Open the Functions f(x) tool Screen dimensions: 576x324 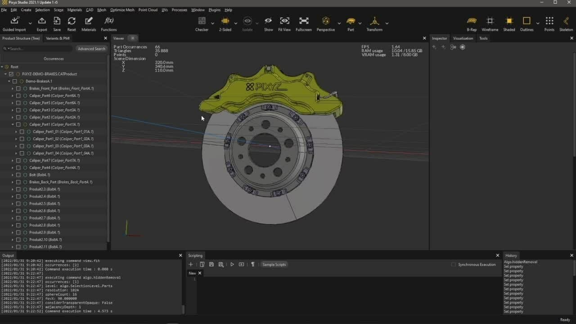click(109, 21)
